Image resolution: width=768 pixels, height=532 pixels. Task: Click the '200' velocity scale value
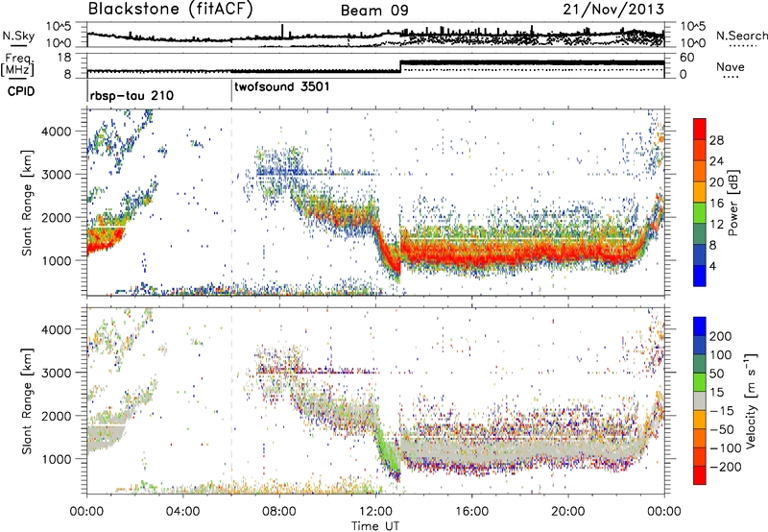(721, 336)
